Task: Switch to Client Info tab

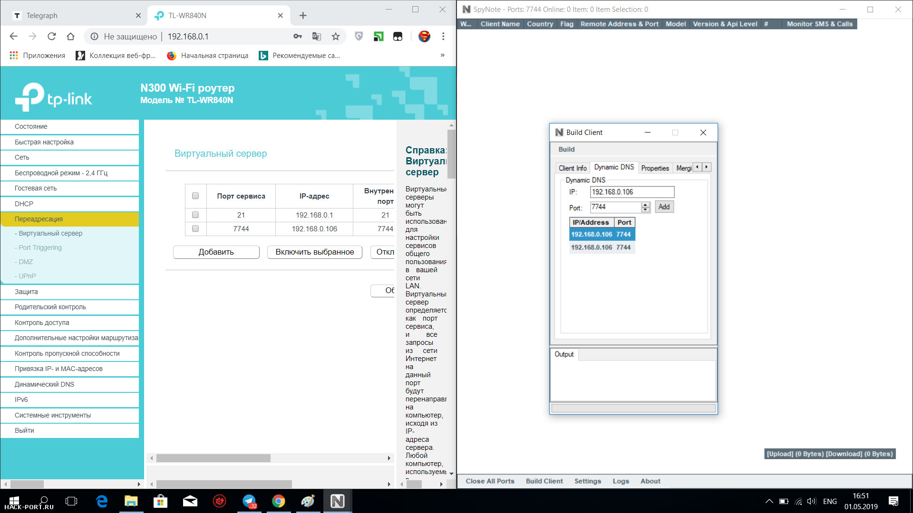Action: click(x=573, y=168)
